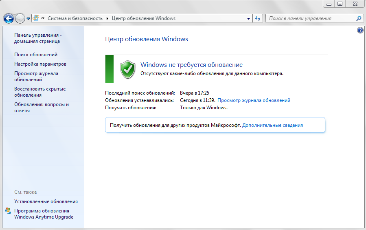Image resolution: width=366 pixels, height=230 pixels.
Task: Click the Сегодня в 11:39 value
Action: 197,100
